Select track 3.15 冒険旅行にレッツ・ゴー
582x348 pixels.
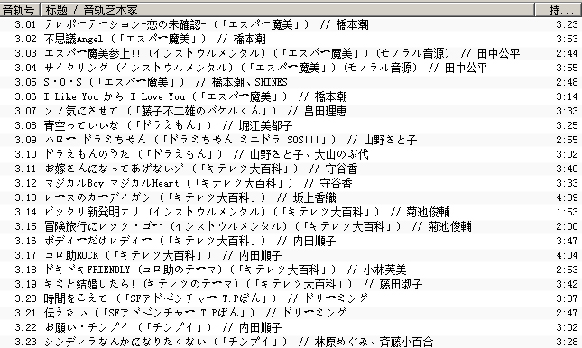[x=291, y=226]
